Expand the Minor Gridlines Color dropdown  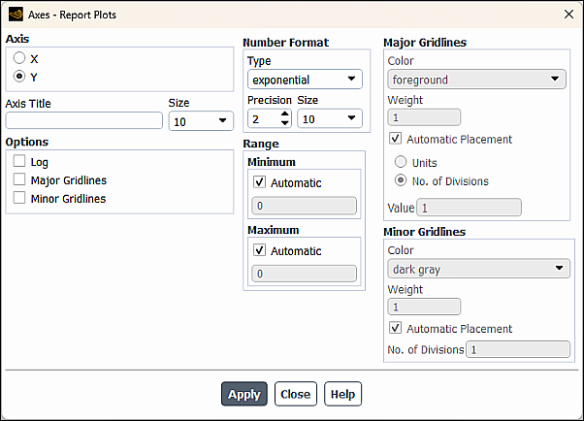pyautogui.click(x=476, y=269)
